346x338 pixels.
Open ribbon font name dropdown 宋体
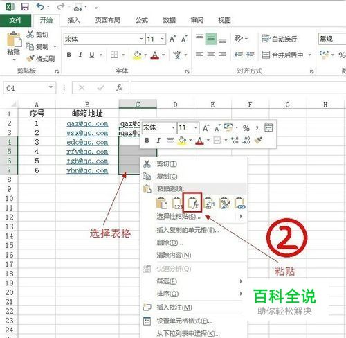pyautogui.click(x=142, y=39)
